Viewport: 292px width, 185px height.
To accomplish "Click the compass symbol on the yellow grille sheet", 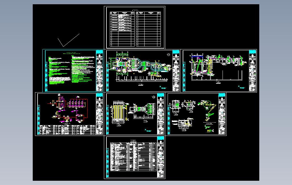I will 154,97.
